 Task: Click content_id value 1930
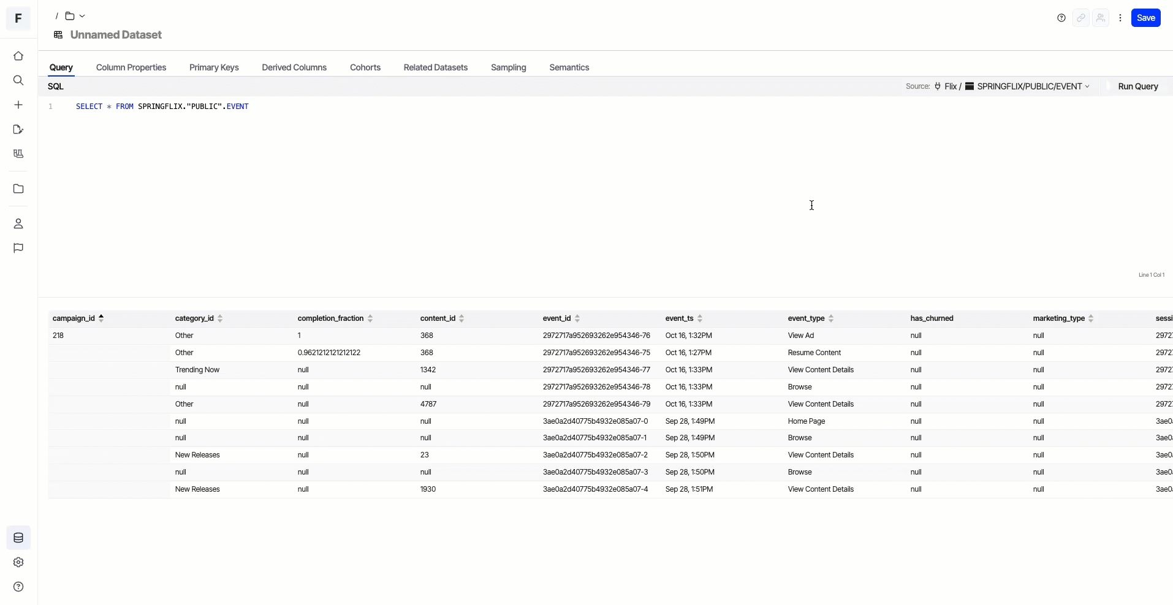pos(428,489)
